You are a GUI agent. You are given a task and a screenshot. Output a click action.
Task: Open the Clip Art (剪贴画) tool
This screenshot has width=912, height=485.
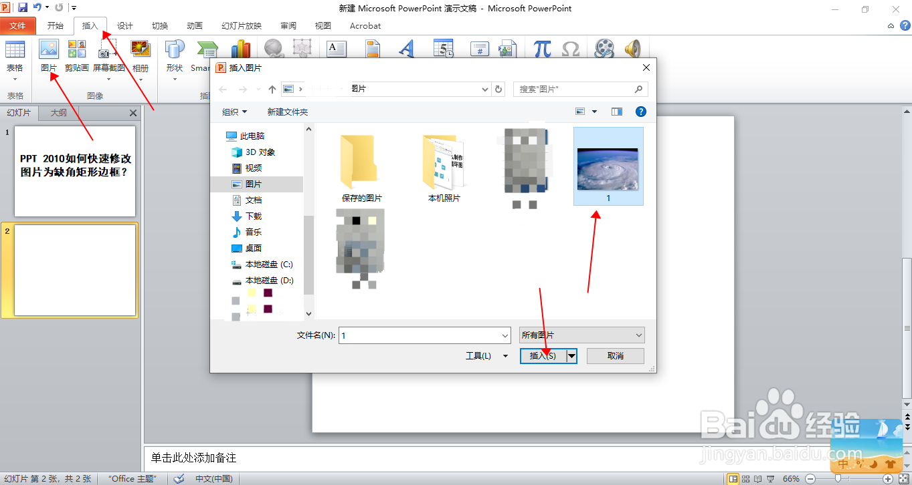coord(77,49)
